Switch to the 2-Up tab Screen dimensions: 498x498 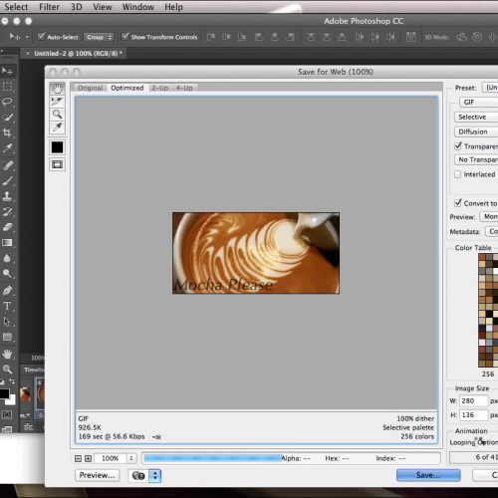[160, 88]
